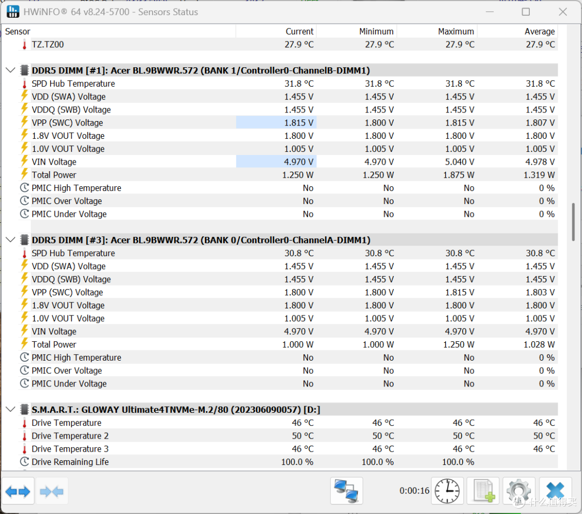Click clock icon of Drive Remaining Life
582x514 pixels.
[x=24, y=462]
